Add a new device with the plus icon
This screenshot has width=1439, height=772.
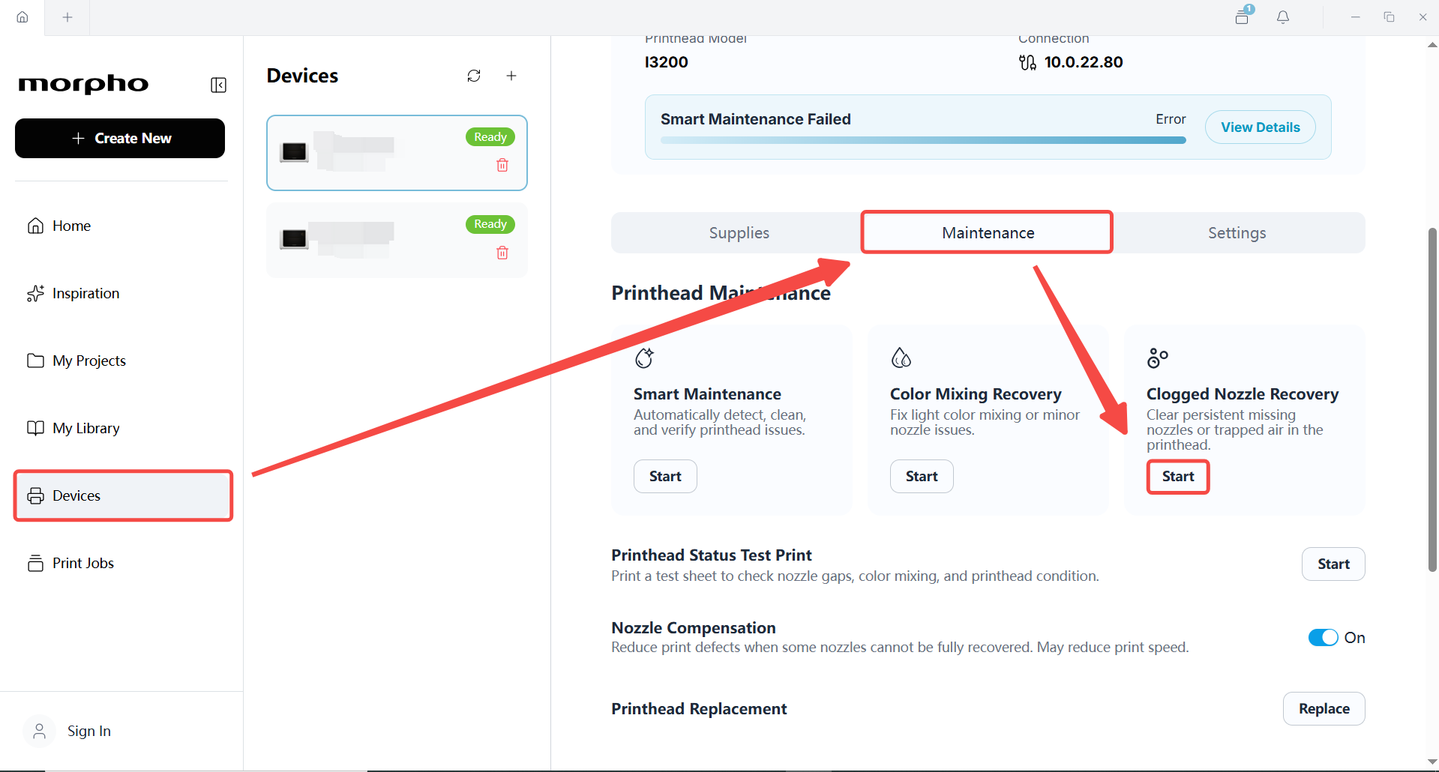(511, 76)
